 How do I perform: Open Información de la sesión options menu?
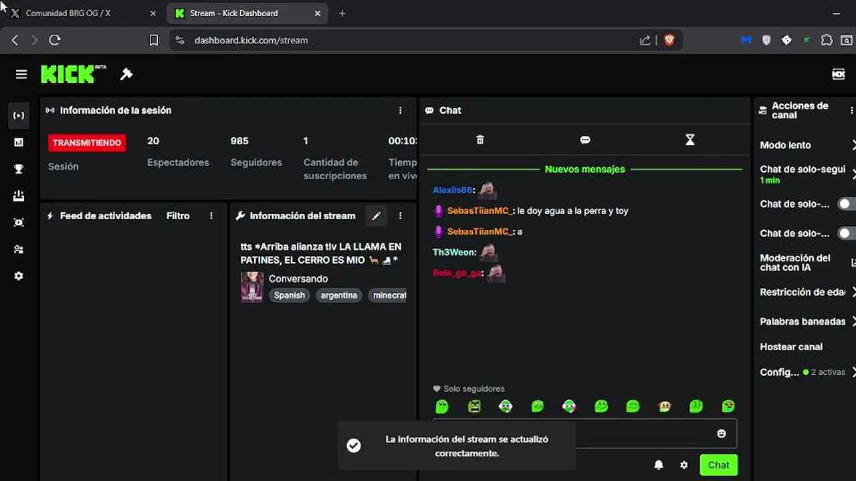[401, 110]
